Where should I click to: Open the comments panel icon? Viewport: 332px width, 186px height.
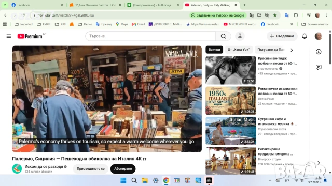pyautogui.click(x=319, y=67)
